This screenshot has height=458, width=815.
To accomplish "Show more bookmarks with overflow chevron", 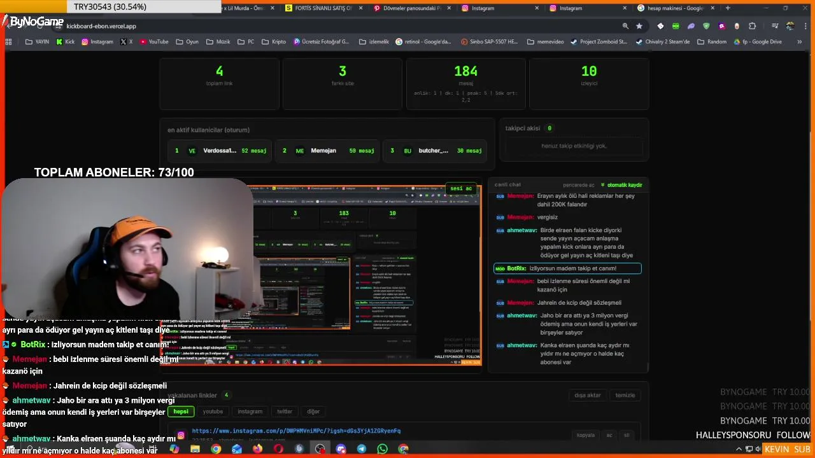I will coord(800,42).
